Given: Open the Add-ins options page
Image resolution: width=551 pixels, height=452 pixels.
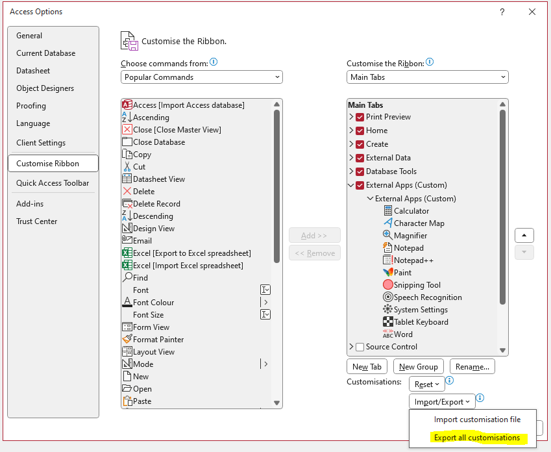Looking at the screenshot, I should coord(53,204).
